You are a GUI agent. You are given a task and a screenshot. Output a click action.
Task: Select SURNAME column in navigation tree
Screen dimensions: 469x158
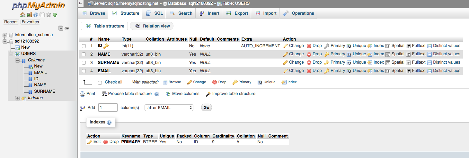(x=45, y=91)
